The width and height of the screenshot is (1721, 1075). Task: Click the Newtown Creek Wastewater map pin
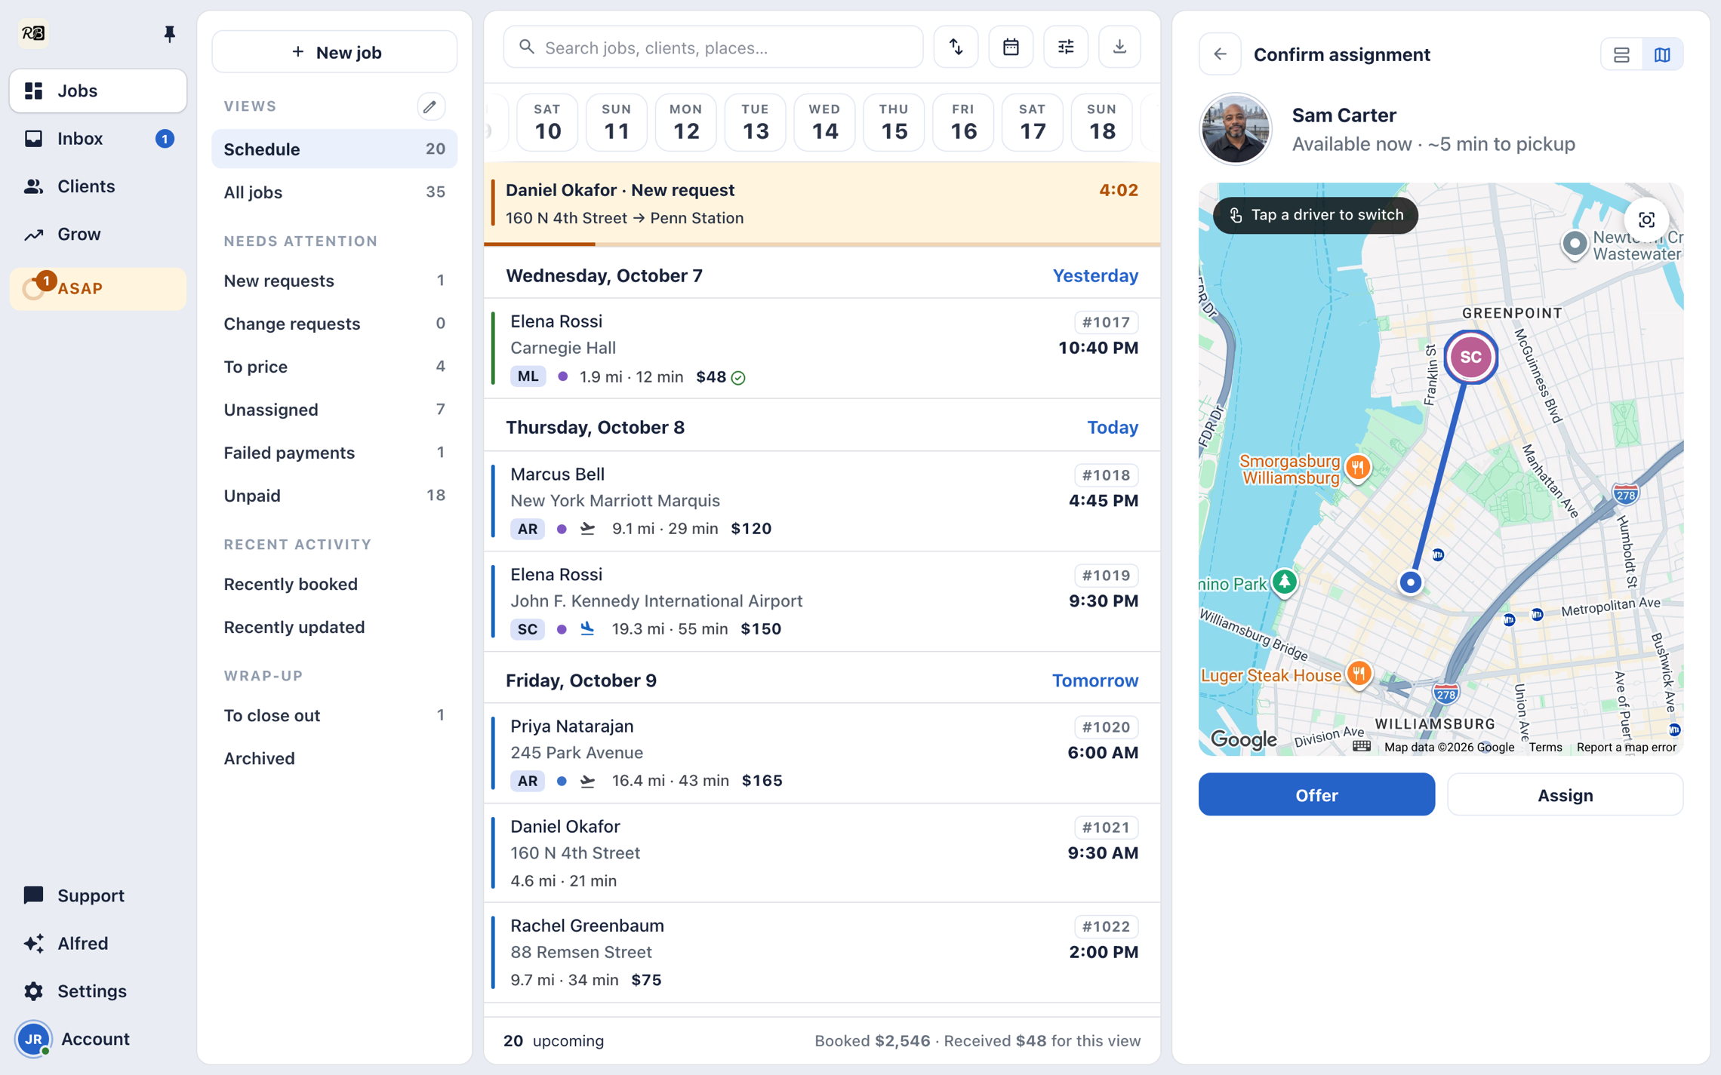(1574, 244)
